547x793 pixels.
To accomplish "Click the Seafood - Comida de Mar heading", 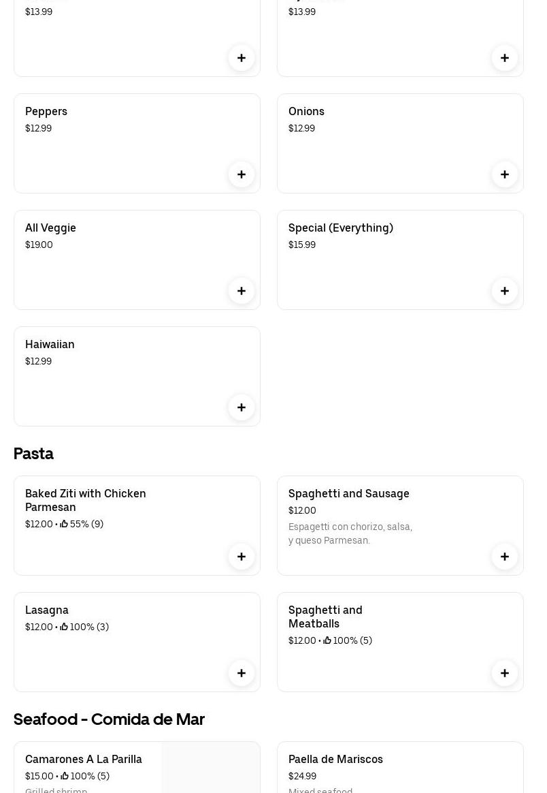I will pos(109,719).
